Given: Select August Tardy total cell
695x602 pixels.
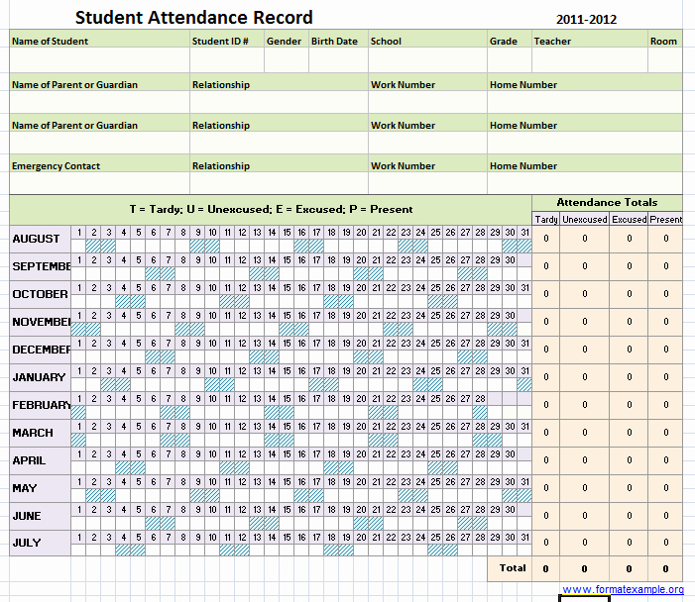Looking at the screenshot, I should tap(546, 239).
